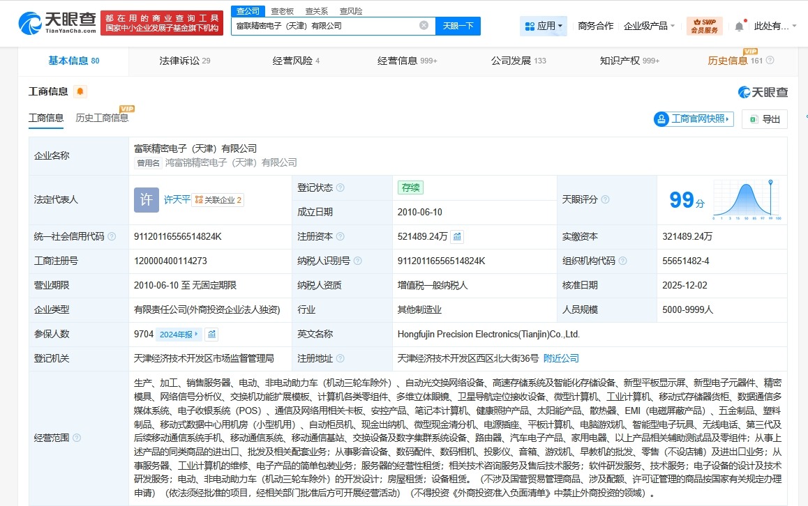This screenshot has height=506, width=808.
Task: Click the question mark beside 天眼评分
Action: (606, 200)
